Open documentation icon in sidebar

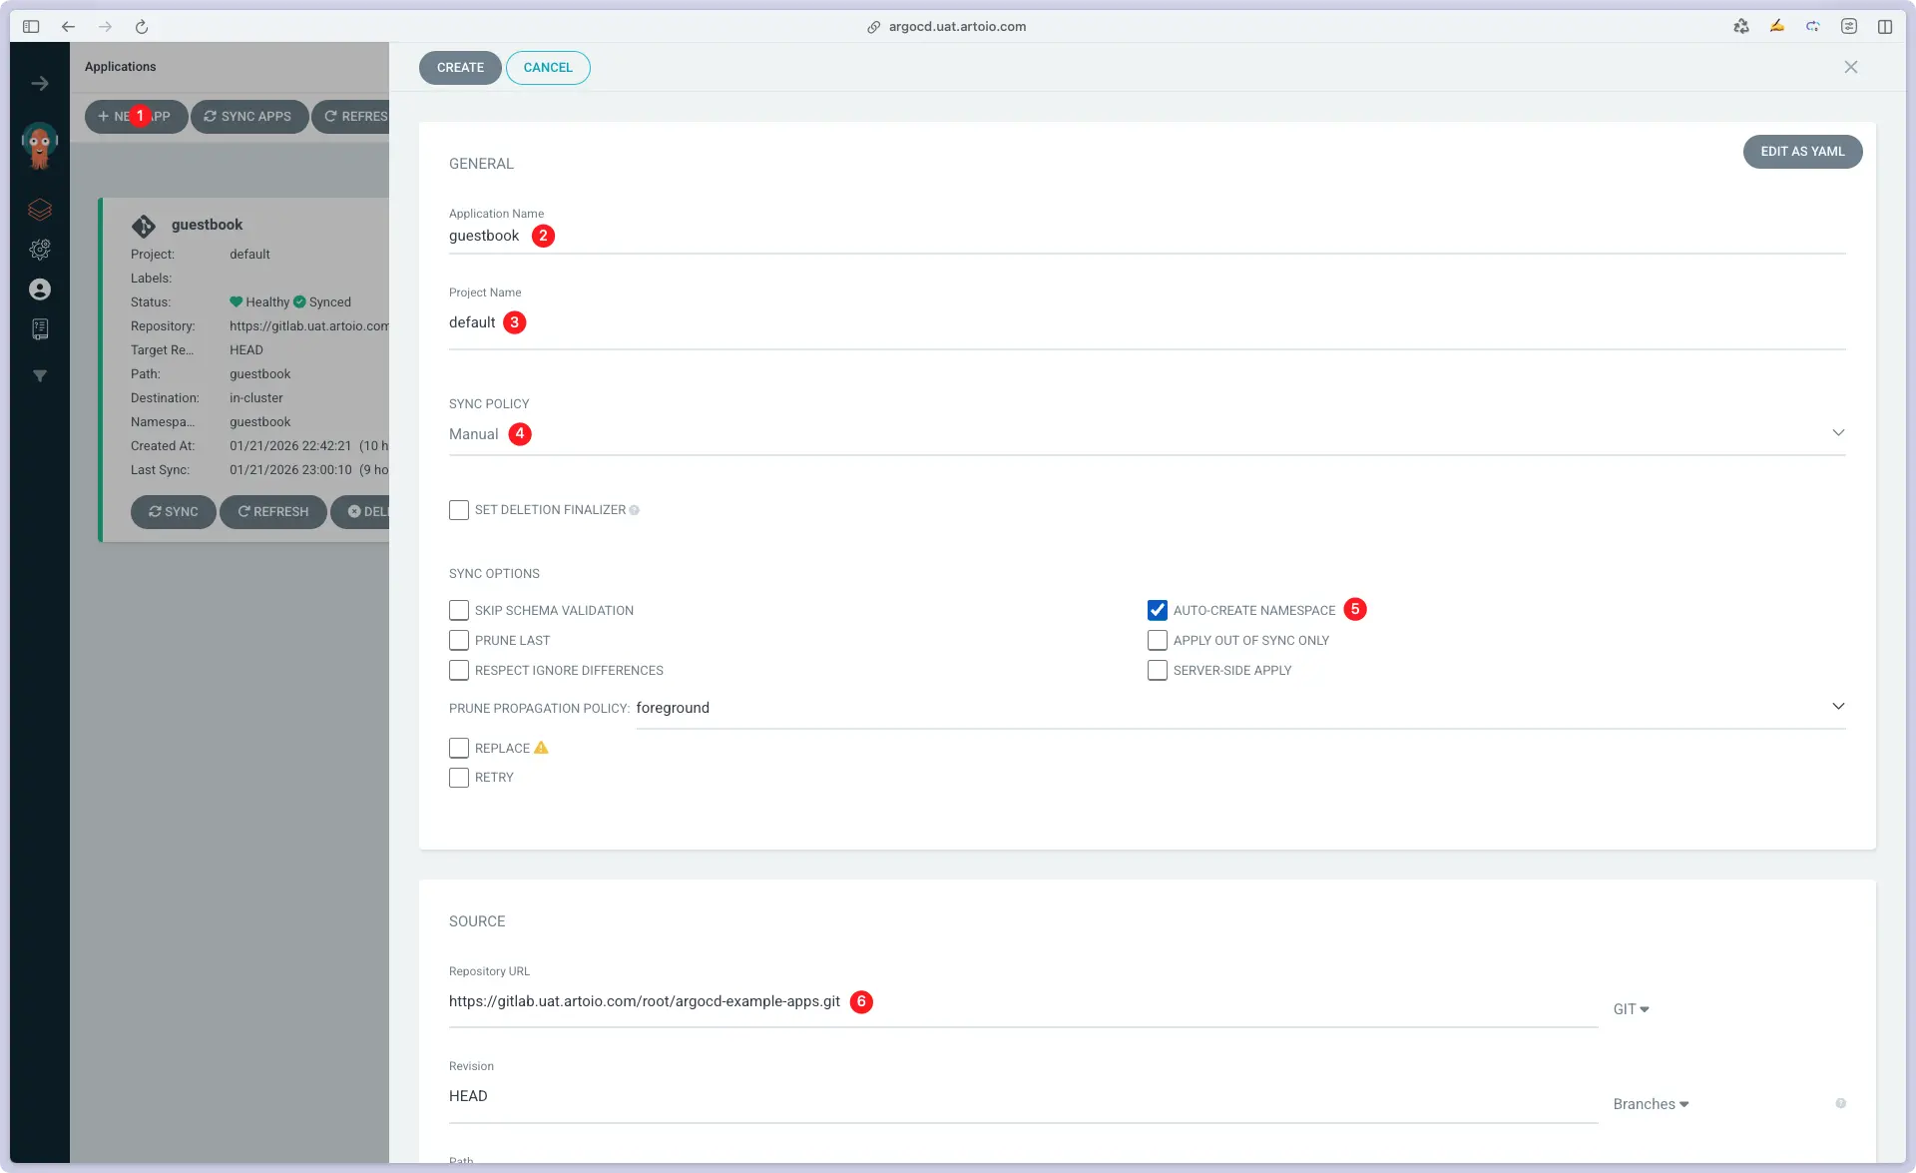(x=40, y=329)
